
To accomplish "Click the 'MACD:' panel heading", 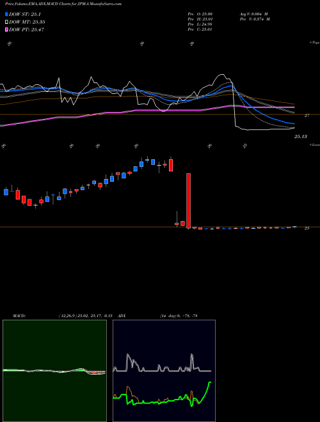I will point(19,315).
